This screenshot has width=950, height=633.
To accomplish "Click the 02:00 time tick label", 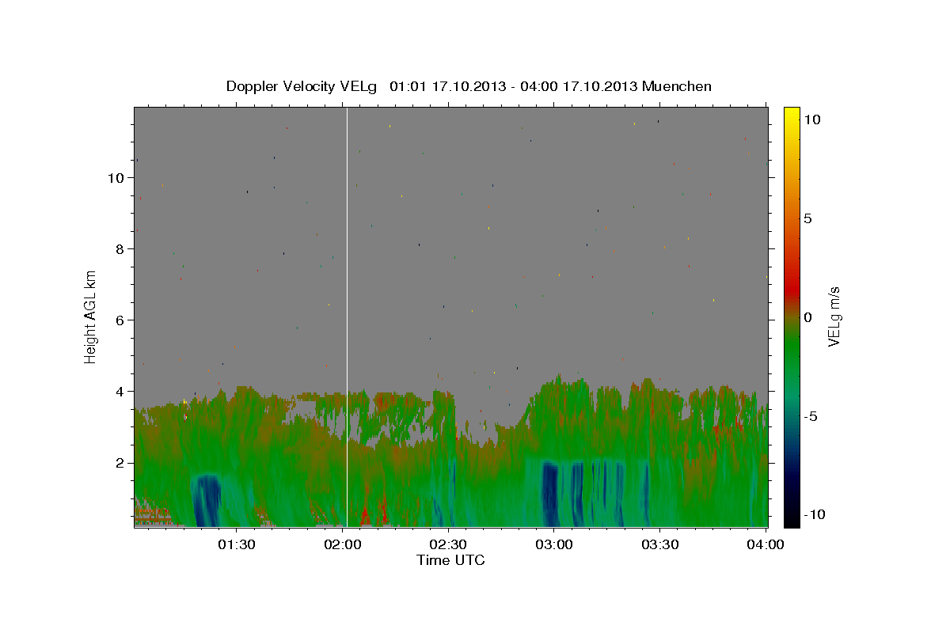I will point(343,544).
